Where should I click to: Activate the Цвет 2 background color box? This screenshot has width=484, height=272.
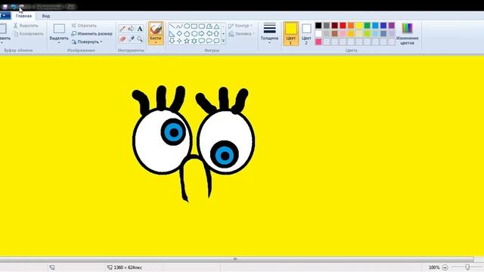coord(306,33)
